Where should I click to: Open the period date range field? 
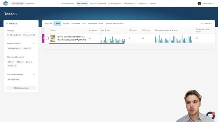(21, 35)
